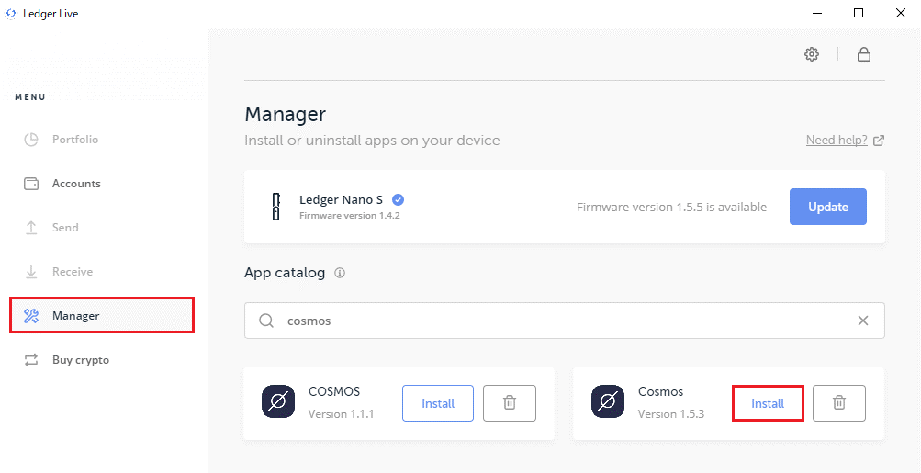Select Manager in the sidebar
Screen dimensions: 921x473
tap(75, 316)
